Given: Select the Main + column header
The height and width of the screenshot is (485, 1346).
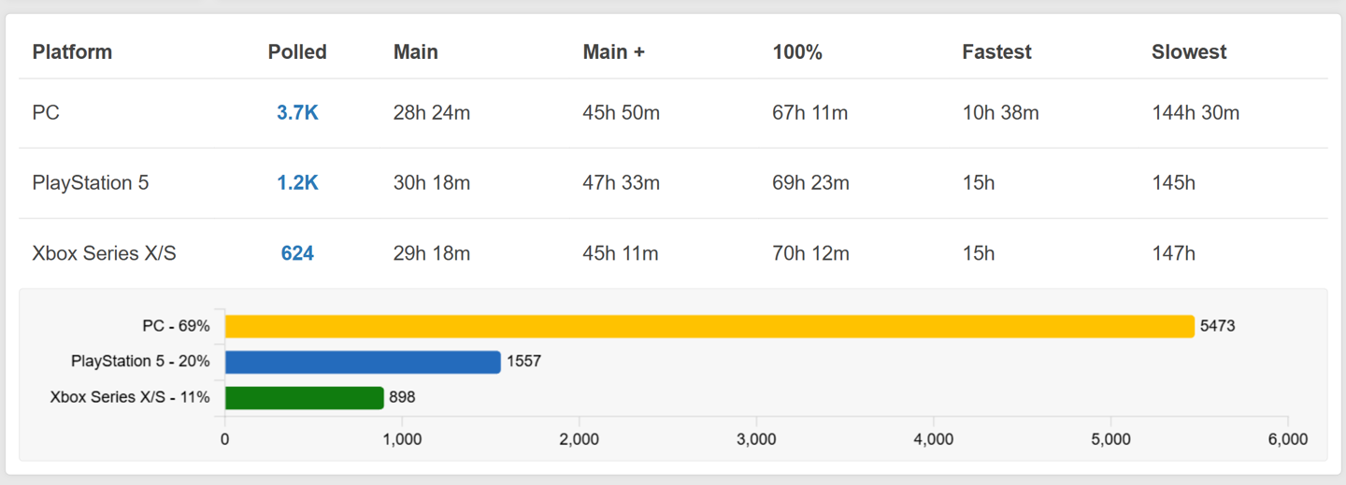Looking at the screenshot, I should click(613, 52).
